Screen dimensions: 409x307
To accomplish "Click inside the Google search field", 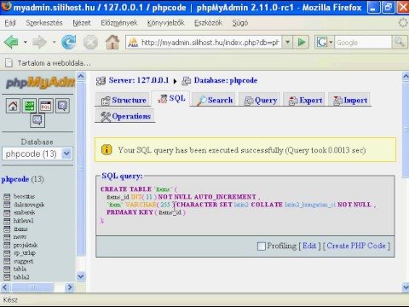I will coord(363,43).
